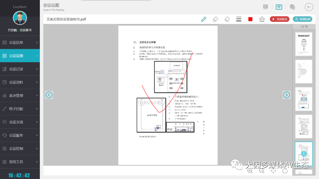Click the clear-all brush icon
The image size is (319, 179).
click(262, 19)
